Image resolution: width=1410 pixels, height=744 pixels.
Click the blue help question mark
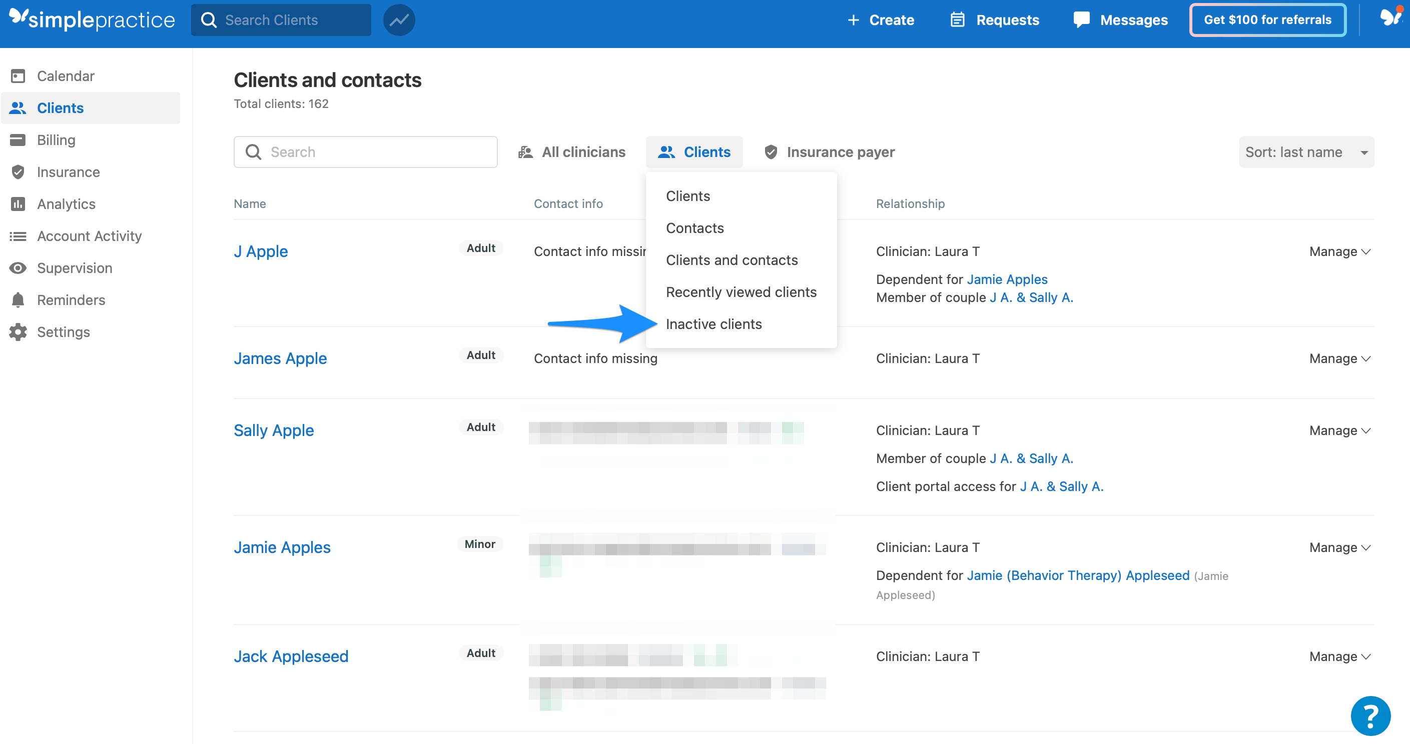(1370, 715)
